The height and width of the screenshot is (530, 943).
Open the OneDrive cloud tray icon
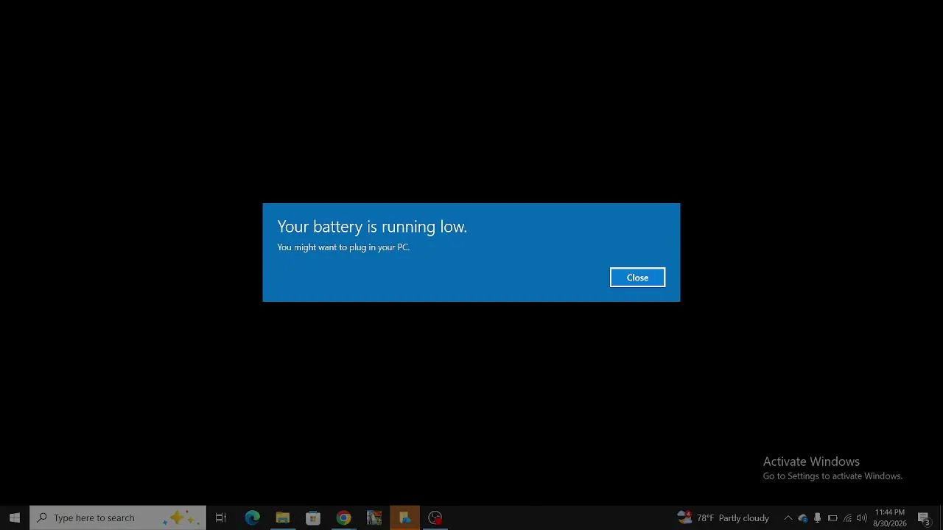tap(802, 517)
